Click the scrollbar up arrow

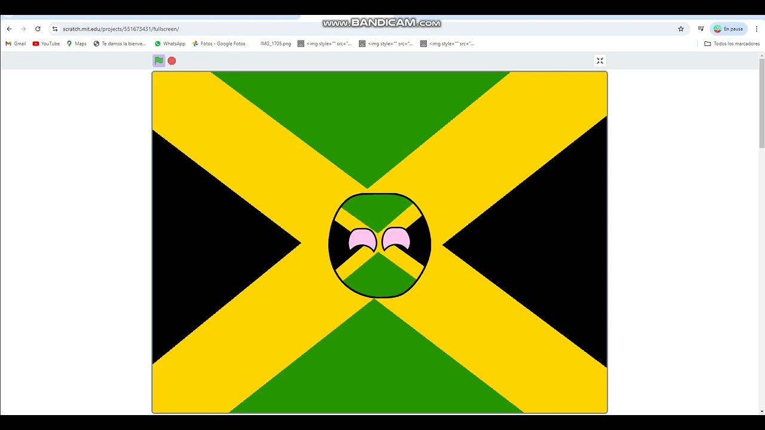[761, 55]
